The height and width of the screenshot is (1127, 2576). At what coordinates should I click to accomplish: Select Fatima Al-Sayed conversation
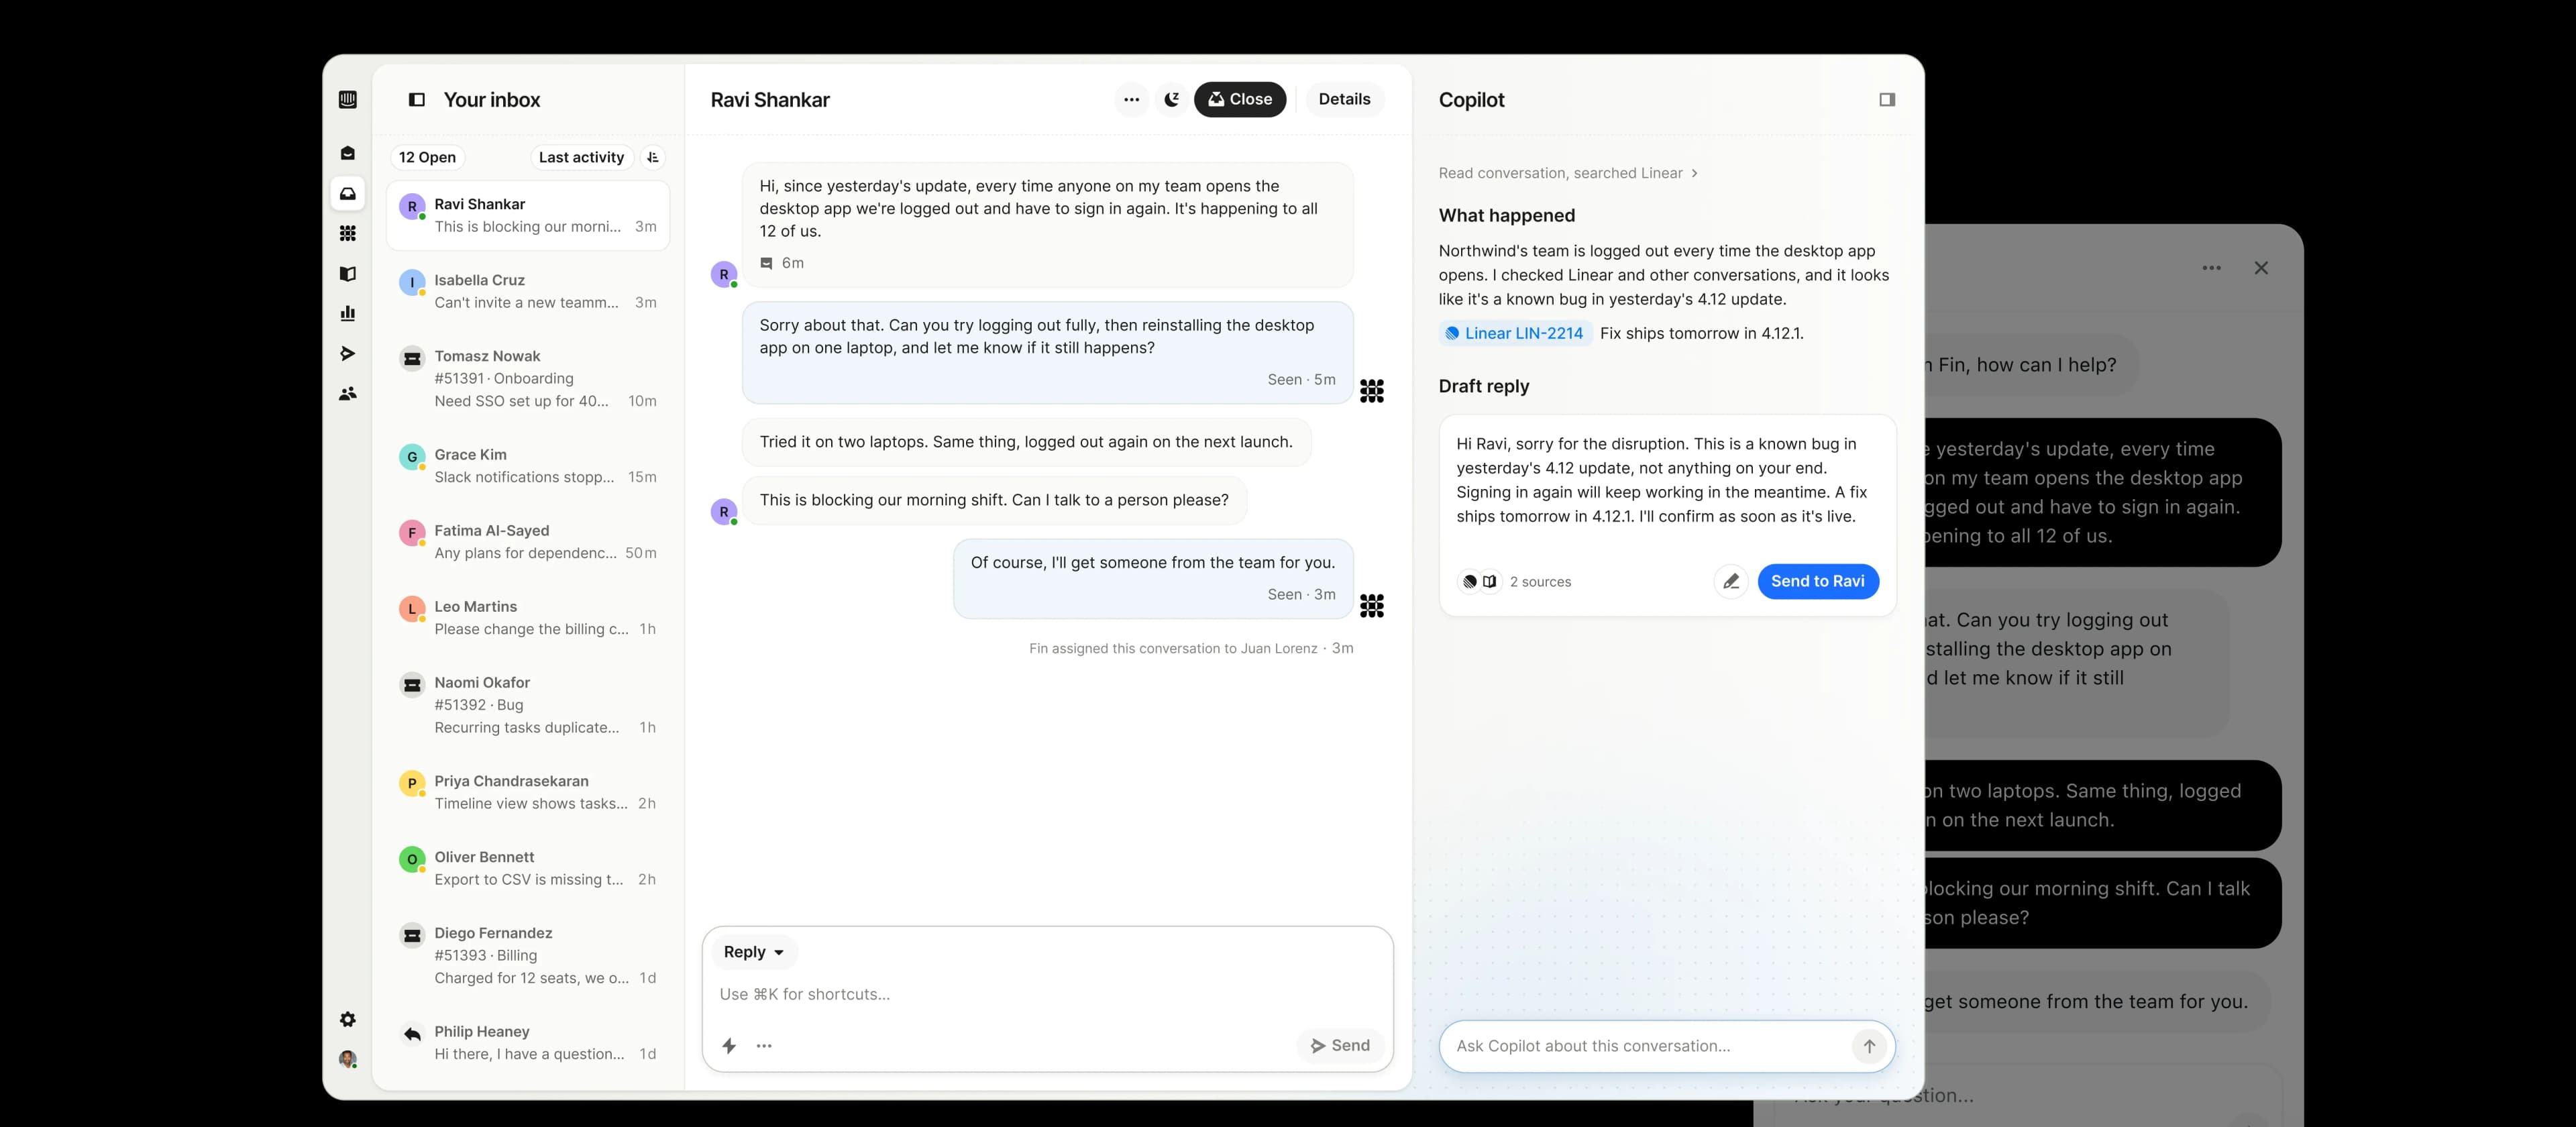click(528, 541)
